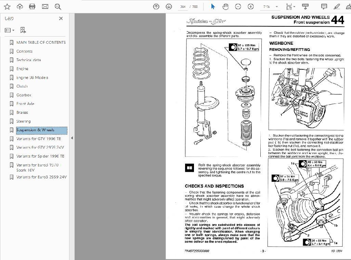Viewport: 351px width, 260px height.
Task: Open the zoom percentage dropdown
Action: pos(277,7)
